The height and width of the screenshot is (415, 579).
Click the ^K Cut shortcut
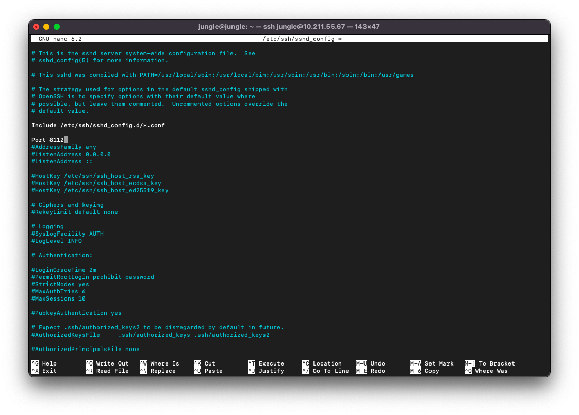coord(205,363)
